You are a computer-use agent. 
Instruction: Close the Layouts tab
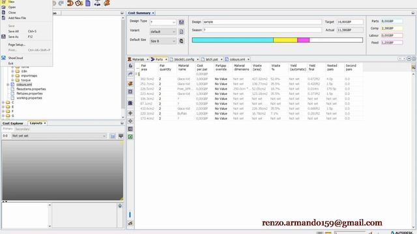click(x=45, y=123)
